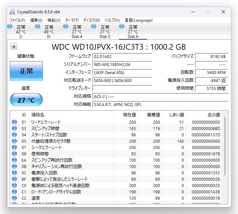Open the テーマ(T) menu
Image resolution: width=238 pixels, height=214 pixels.
(x=72, y=20)
